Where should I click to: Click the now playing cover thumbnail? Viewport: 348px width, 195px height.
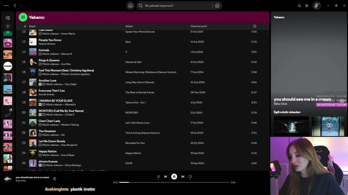click(8, 179)
